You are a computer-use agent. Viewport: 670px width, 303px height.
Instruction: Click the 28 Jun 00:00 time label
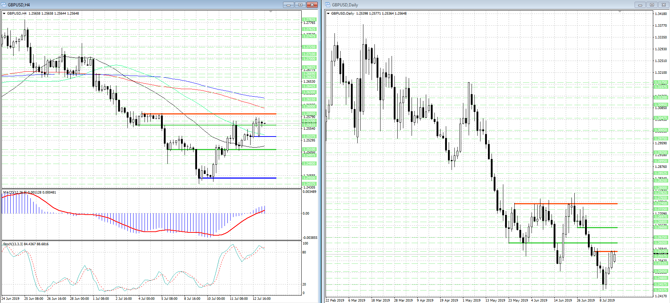(79, 299)
